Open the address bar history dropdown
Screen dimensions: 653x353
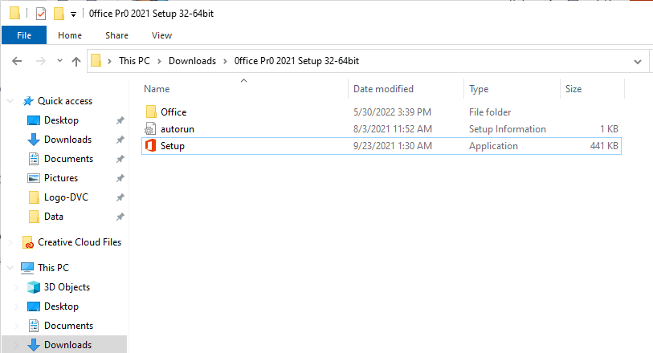tap(638, 61)
